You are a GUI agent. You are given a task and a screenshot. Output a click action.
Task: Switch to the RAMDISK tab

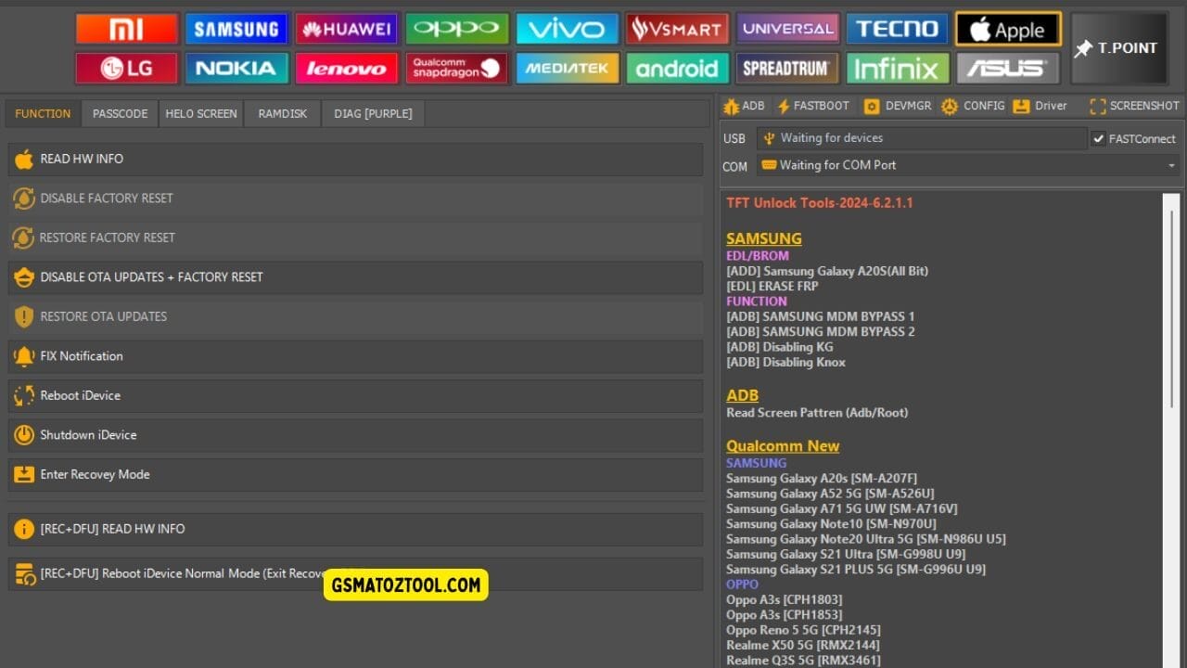point(282,113)
